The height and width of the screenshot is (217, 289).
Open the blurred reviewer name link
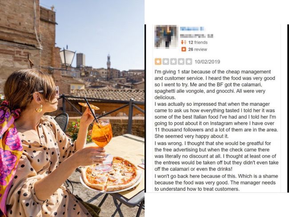(193, 29)
